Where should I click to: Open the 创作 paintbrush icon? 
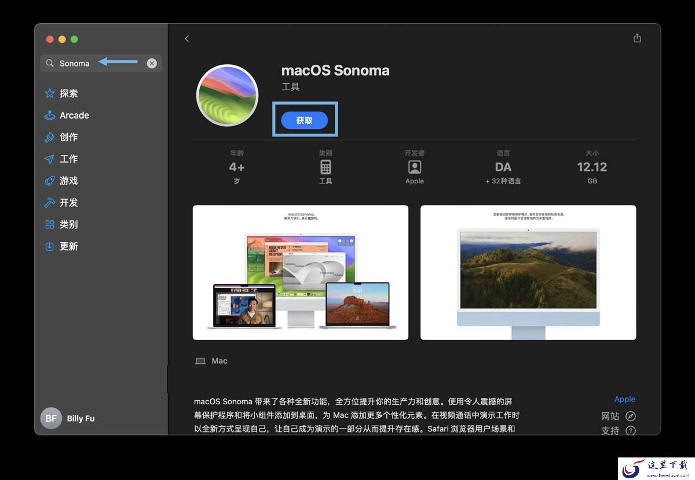pyautogui.click(x=50, y=138)
